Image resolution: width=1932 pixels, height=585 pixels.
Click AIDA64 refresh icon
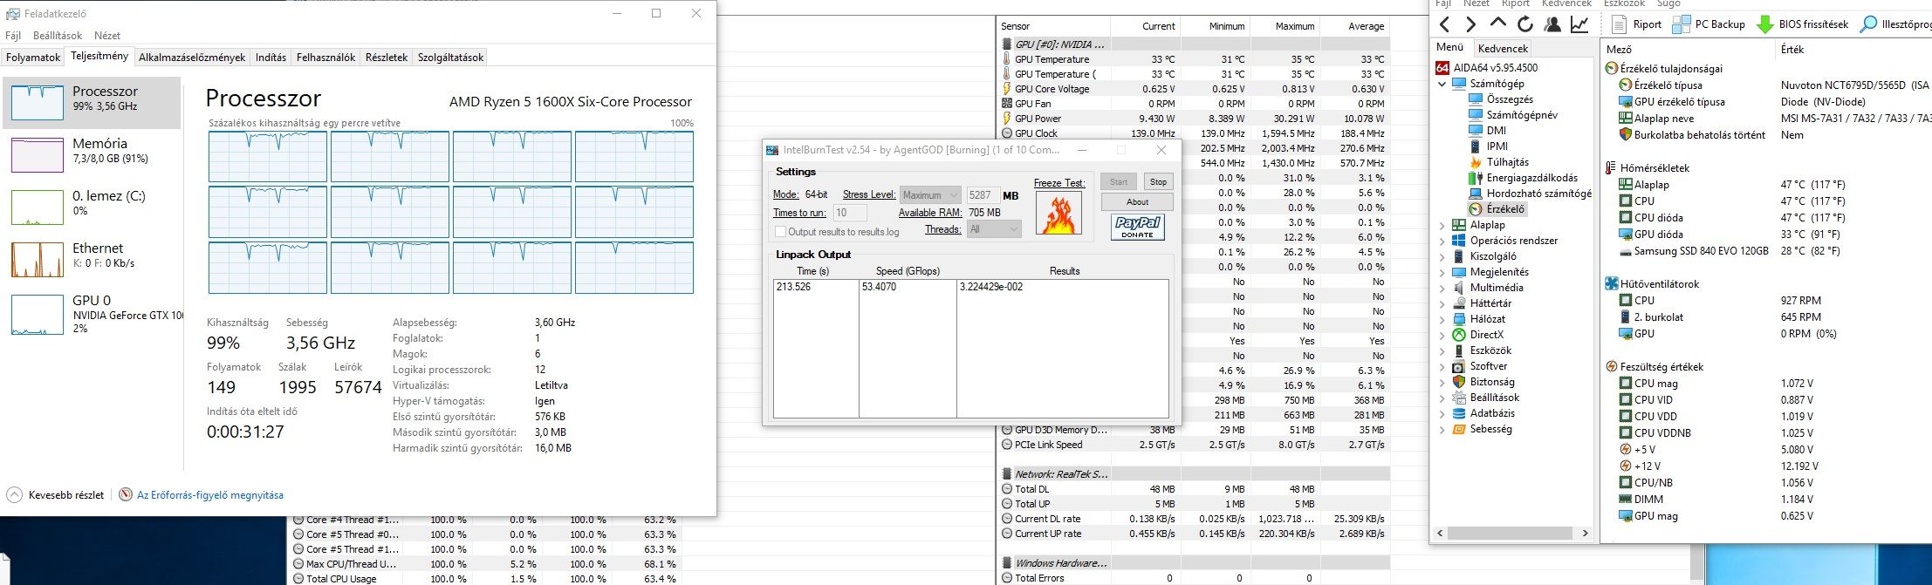[1524, 24]
